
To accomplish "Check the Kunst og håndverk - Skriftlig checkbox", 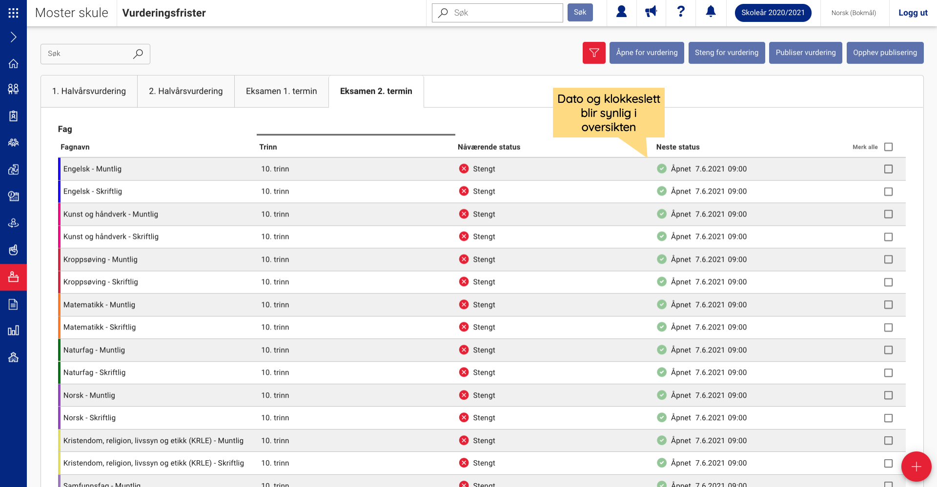I will 888,237.
